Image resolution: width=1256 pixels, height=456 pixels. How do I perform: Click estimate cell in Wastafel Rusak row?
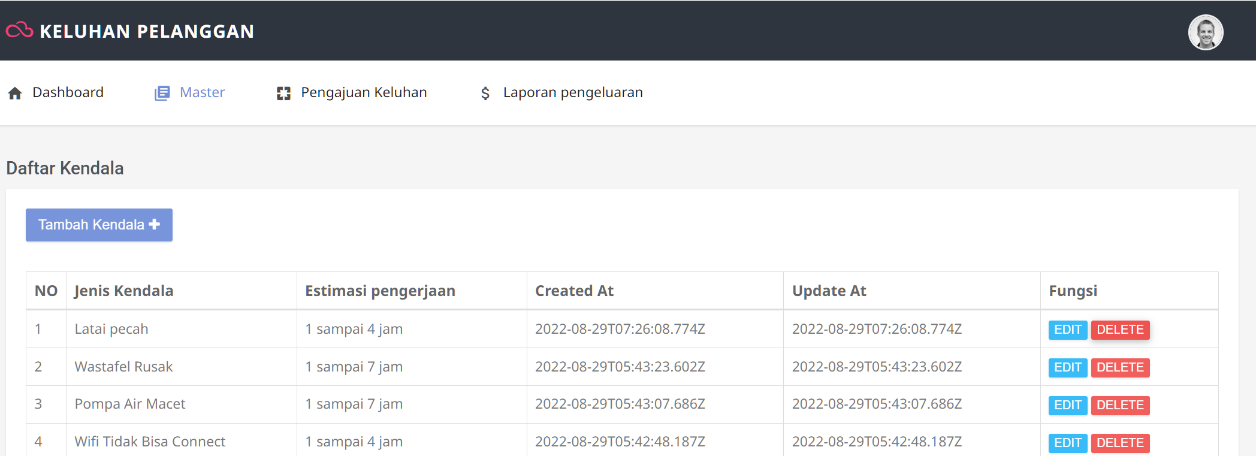[x=412, y=367]
